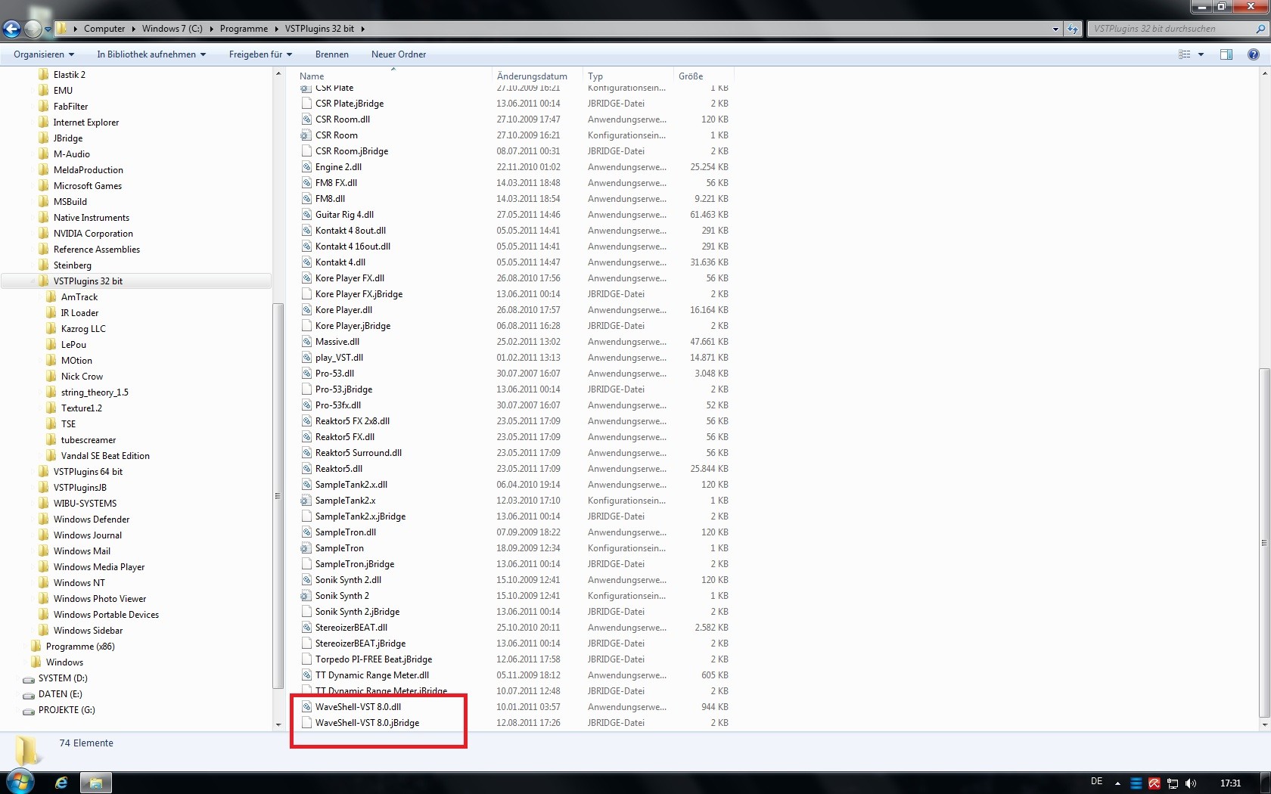Click the Forward navigation arrow
The height and width of the screenshot is (794, 1271).
pos(33,29)
